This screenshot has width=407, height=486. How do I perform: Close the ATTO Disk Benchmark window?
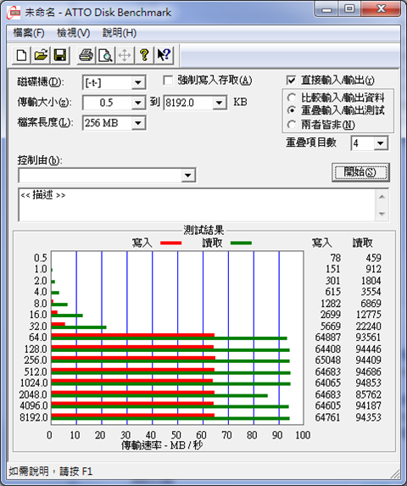381,9
